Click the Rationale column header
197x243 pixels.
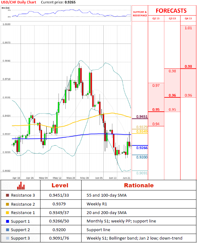[x=139, y=185]
